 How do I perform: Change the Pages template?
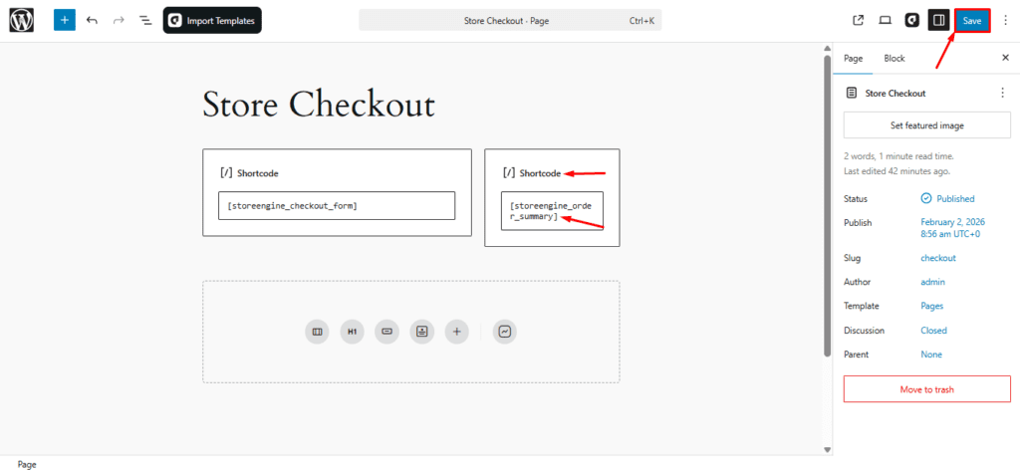tap(932, 306)
